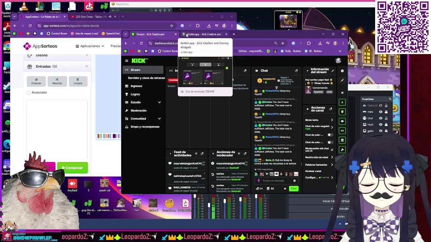431x242 pixels.
Task: Open Logros in Kick sidebar
Action: click(135, 94)
